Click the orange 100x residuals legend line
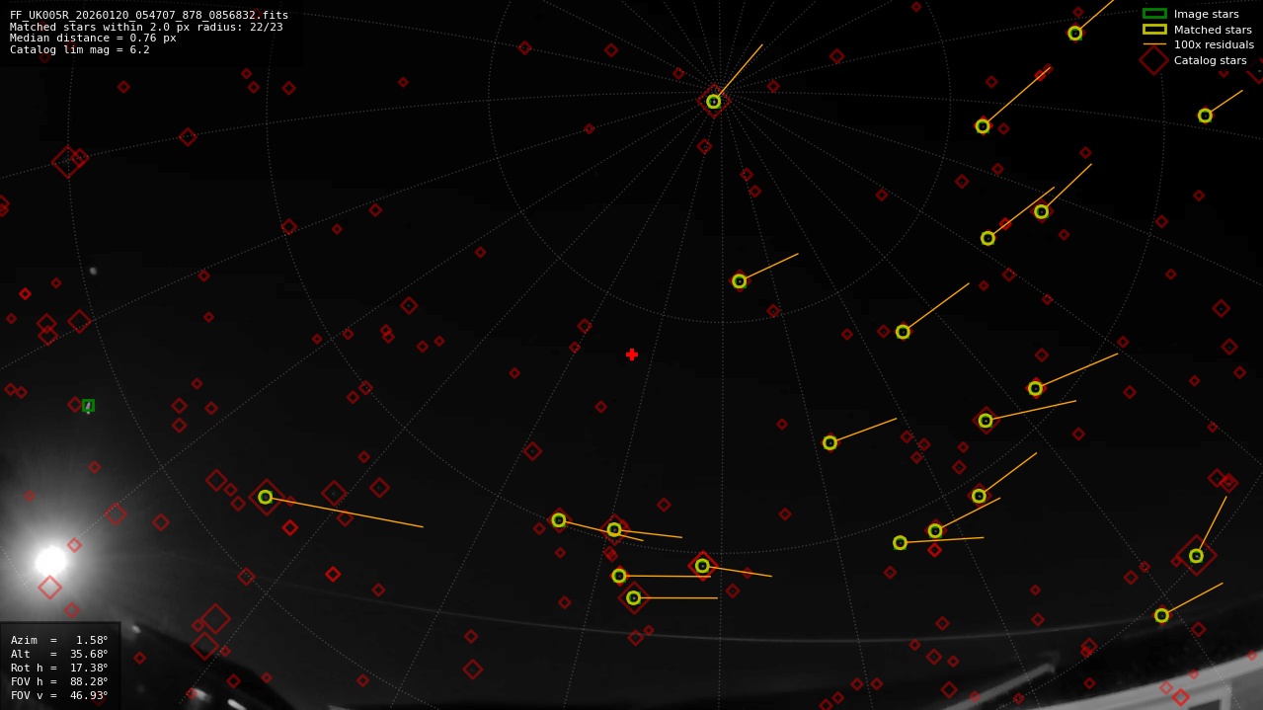 coord(1154,44)
